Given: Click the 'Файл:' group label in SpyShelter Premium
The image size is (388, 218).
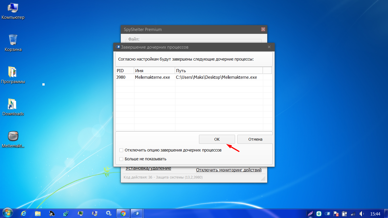Looking at the screenshot, I should pos(134,39).
